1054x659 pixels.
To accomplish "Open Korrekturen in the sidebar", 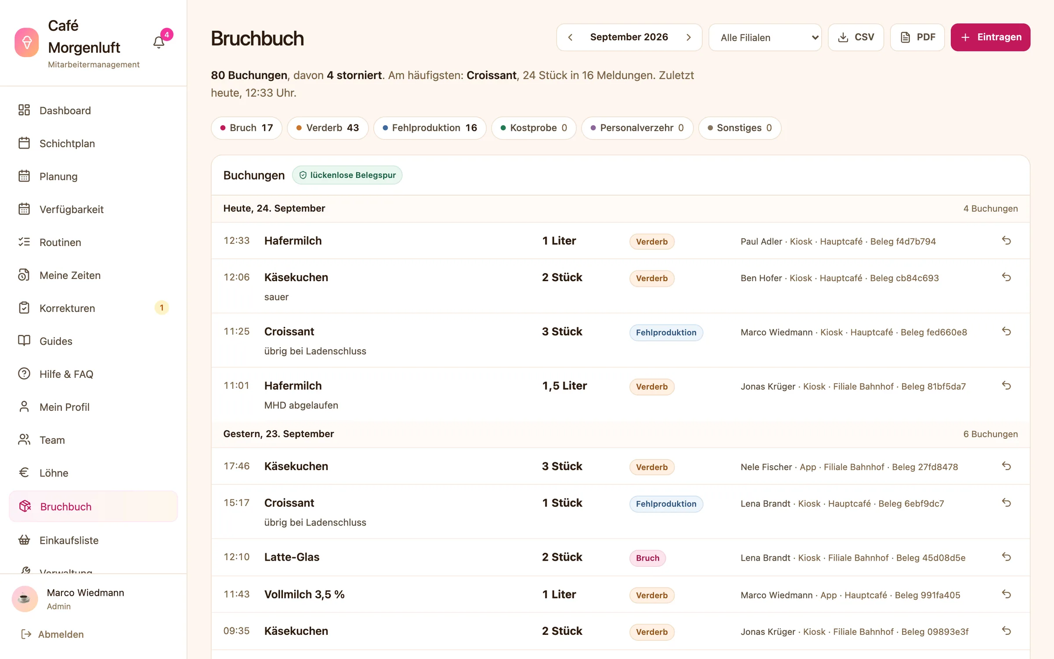I will pyautogui.click(x=93, y=308).
